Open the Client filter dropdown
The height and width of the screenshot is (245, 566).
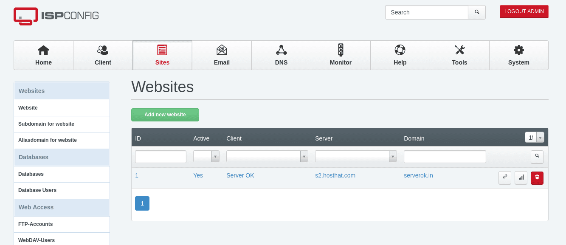304,156
